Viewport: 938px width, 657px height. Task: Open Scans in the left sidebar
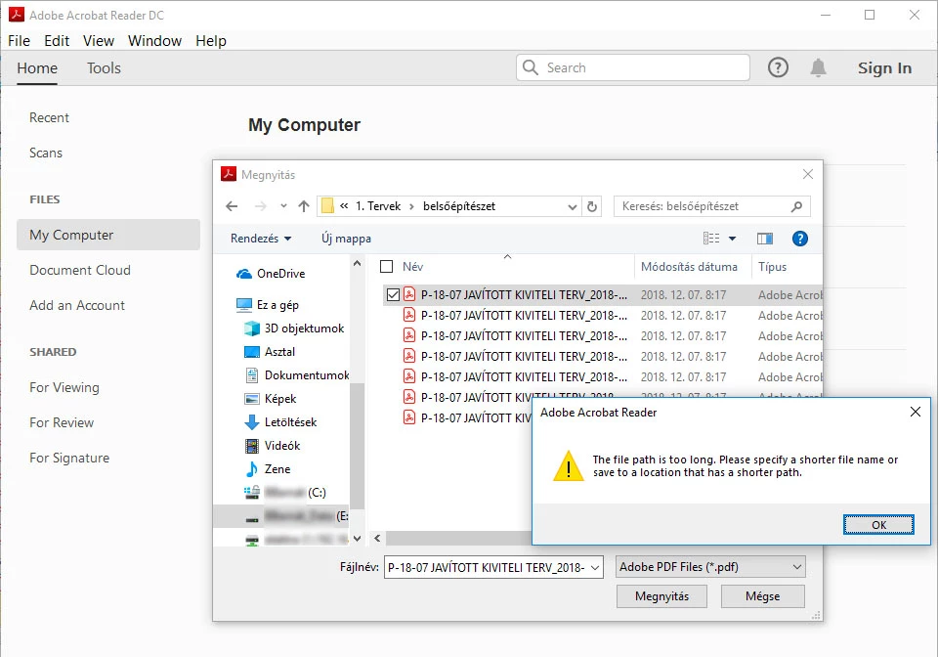46,153
